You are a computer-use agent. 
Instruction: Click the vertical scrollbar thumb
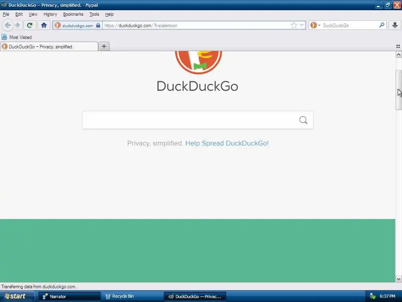pyautogui.click(x=398, y=90)
